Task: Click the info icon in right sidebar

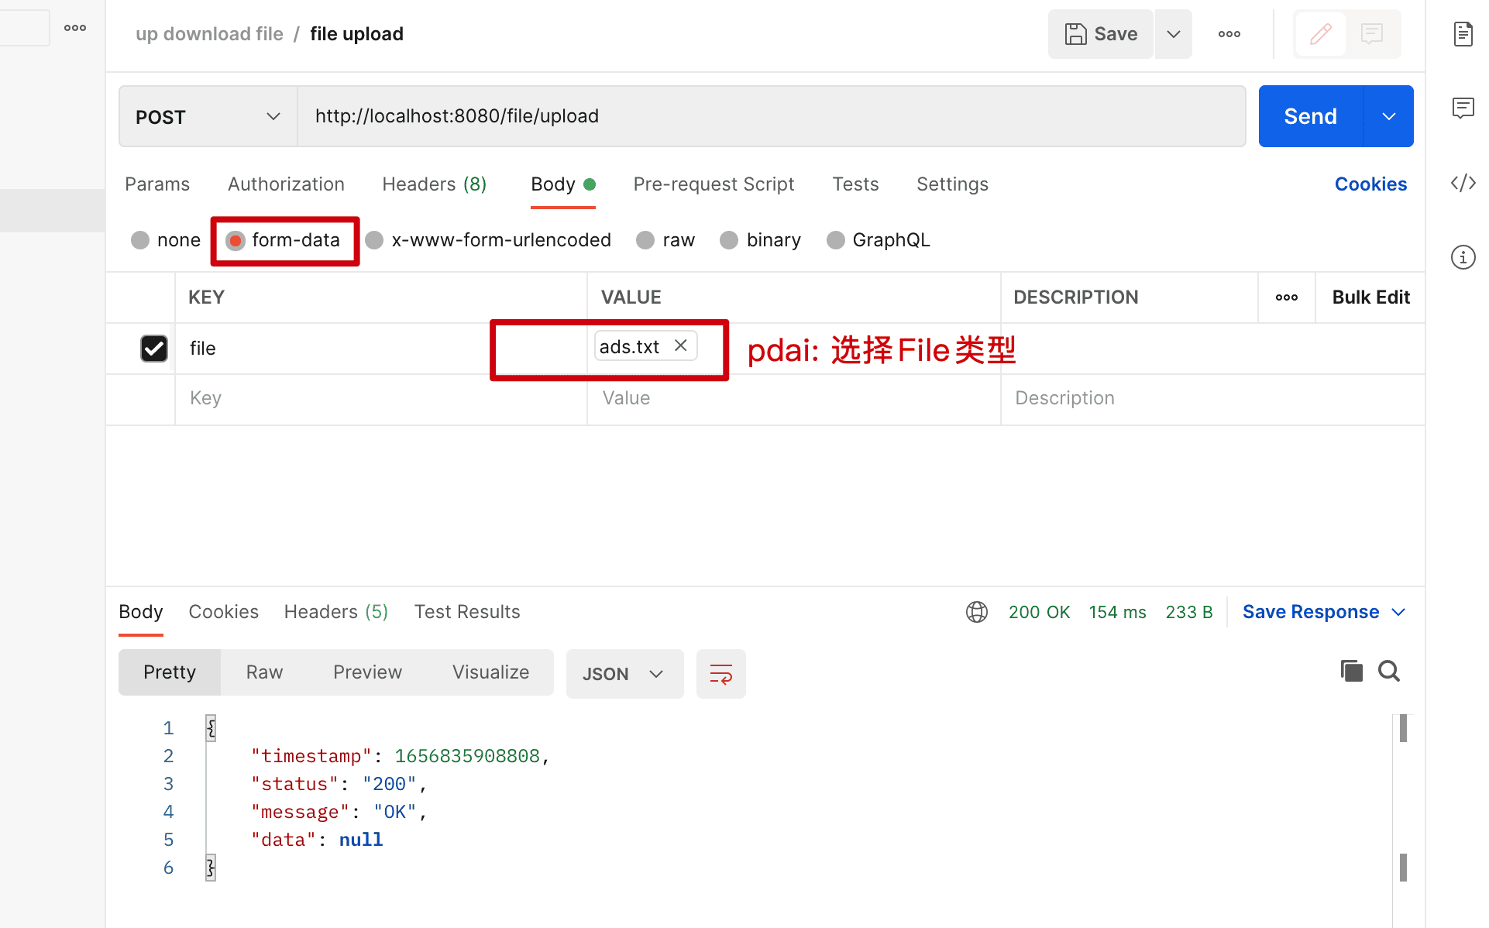Action: pyautogui.click(x=1463, y=257)
